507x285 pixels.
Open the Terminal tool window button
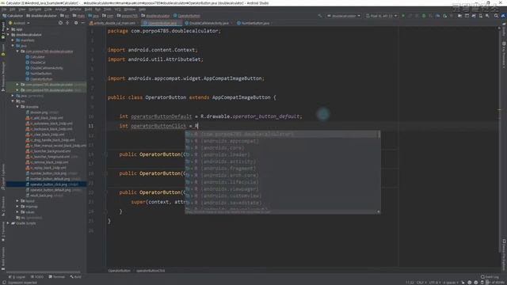coord(57,277)
